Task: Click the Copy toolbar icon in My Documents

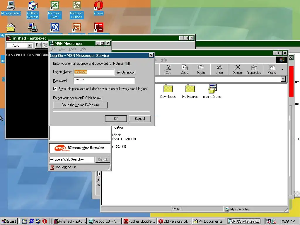Action: point(185,69)
